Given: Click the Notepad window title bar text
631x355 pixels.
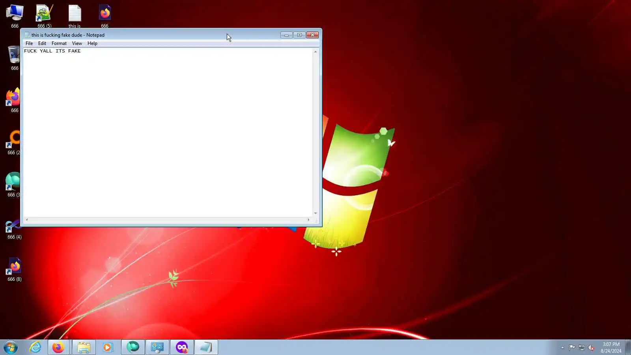Looking at the screenshot, I should (x=68, y=35).
